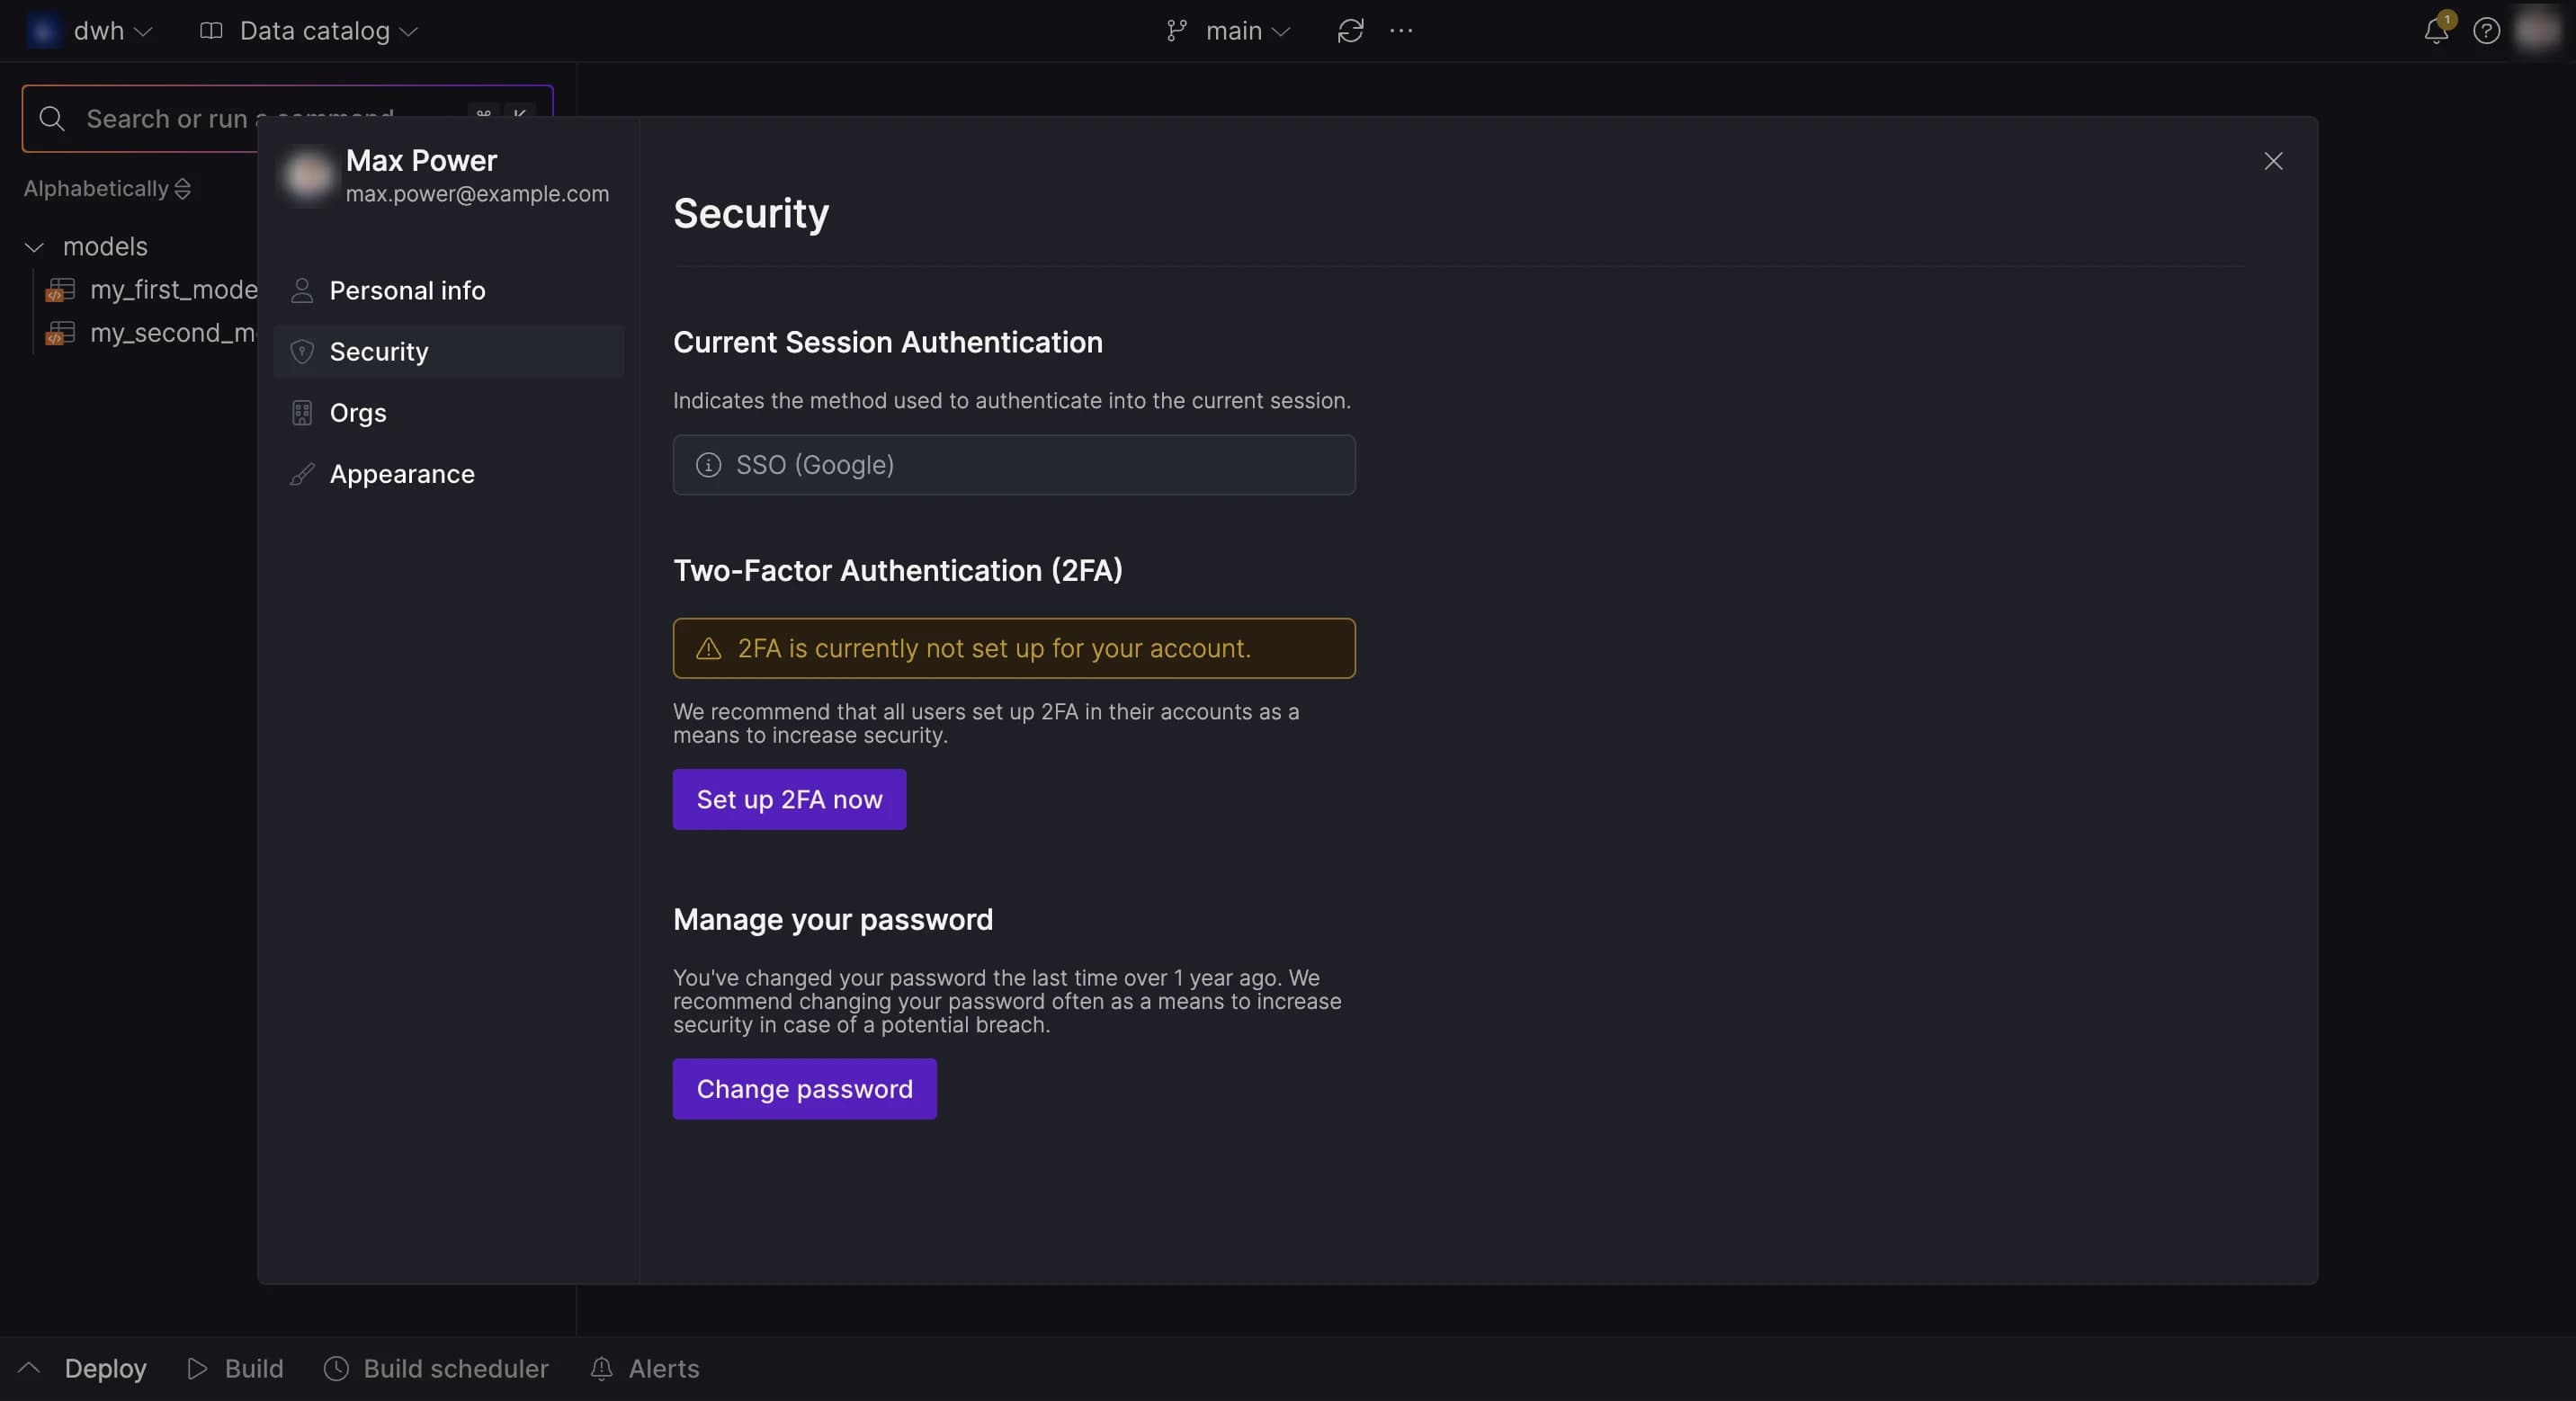This screenshot has width=2576, height=1401.
Task: Click the user avatar in top bar
Action: click(2537, 30)
